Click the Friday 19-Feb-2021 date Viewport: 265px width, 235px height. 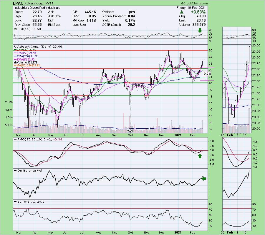[191, 8]
